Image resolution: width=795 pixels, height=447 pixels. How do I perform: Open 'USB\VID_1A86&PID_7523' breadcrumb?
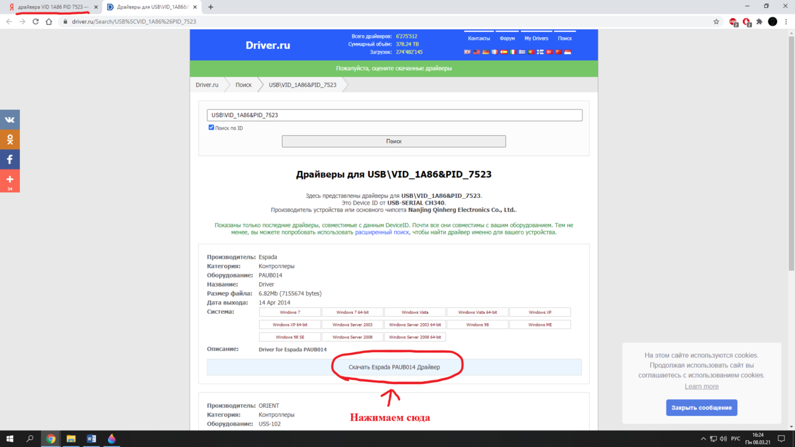(x=302, y=85)
